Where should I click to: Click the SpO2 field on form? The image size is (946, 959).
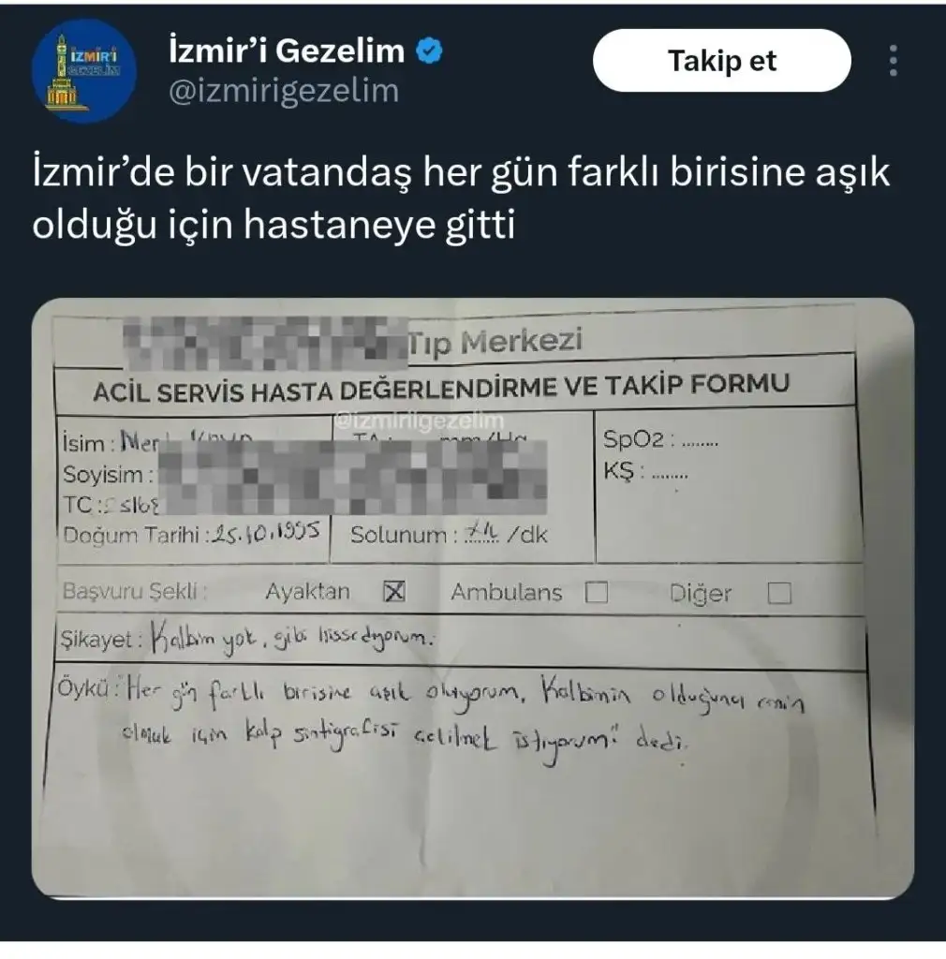click(x=660, y=440)
